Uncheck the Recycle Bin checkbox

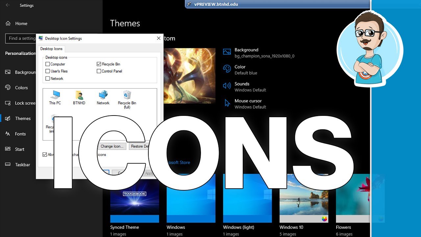[99, 64]
